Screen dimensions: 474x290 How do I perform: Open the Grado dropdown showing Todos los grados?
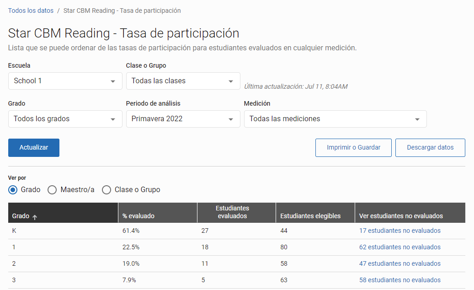[x=65, y=119]
